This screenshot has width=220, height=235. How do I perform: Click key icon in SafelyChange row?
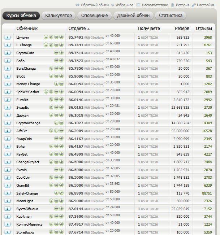click(61, 193)
